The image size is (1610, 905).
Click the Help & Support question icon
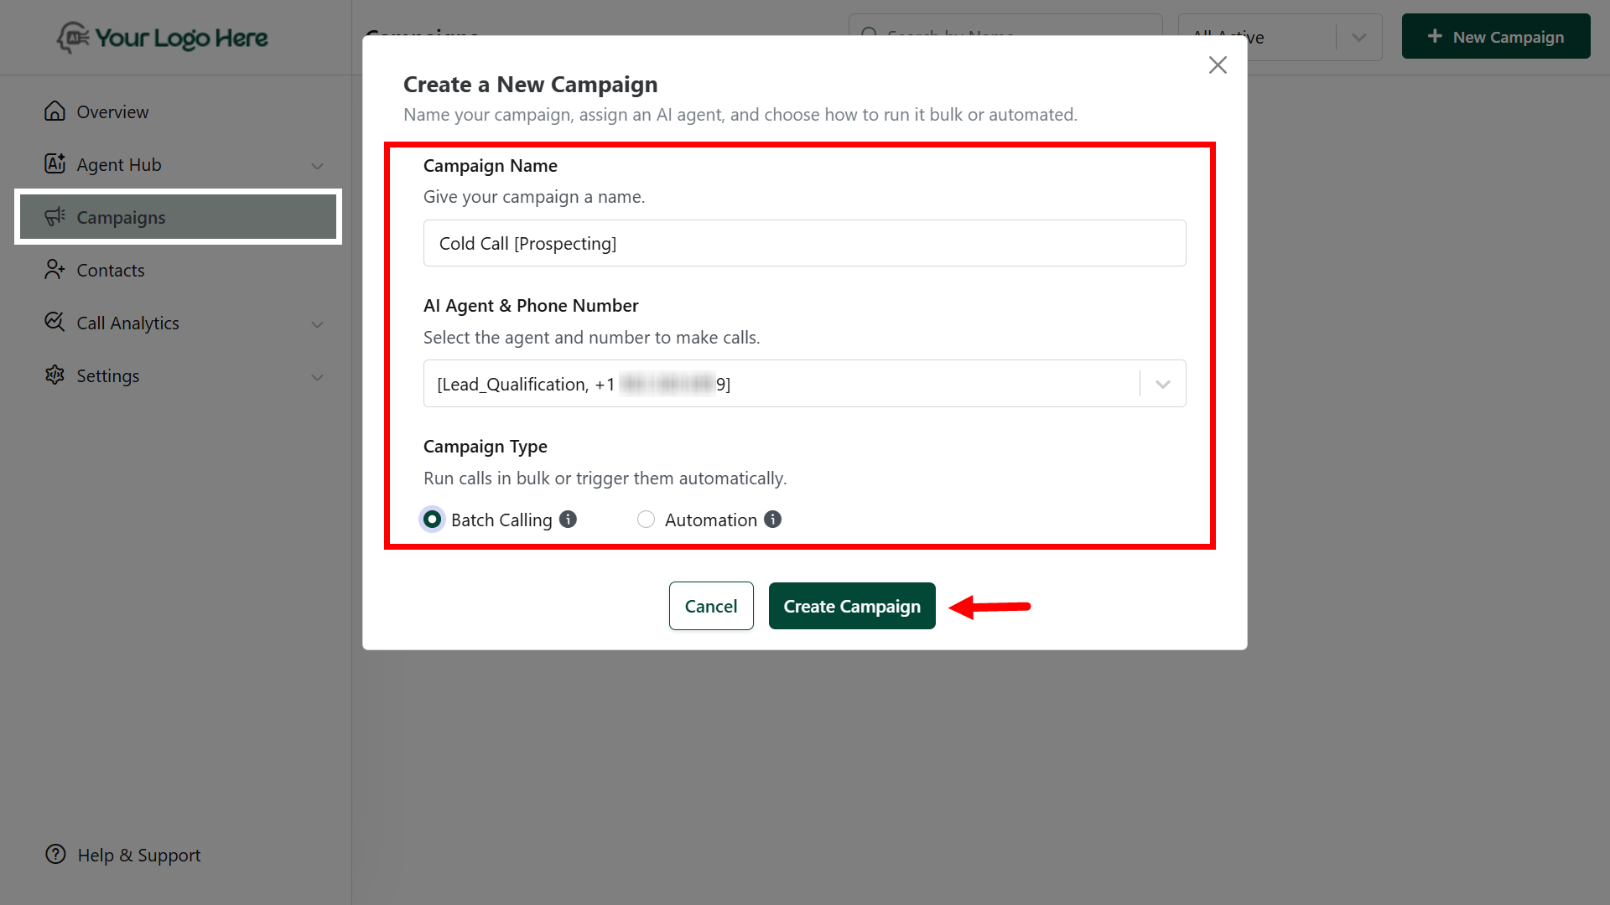click(x=55, y=855)
